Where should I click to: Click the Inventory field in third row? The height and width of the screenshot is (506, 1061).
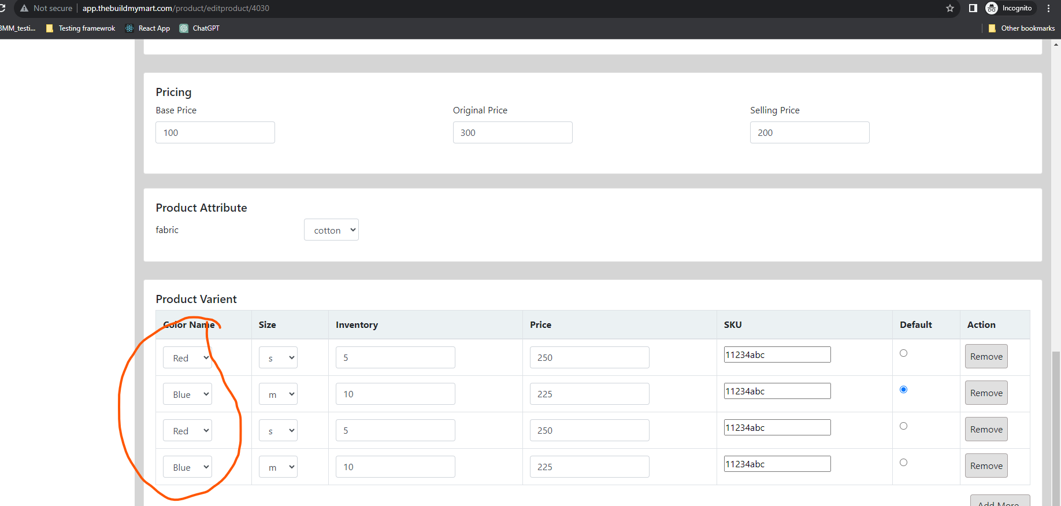coord(395,430)
